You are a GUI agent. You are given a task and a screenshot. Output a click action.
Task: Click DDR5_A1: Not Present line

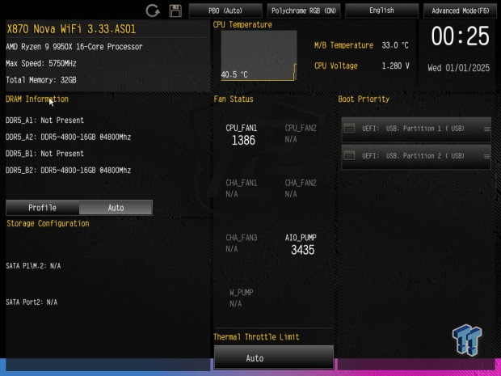[45, 120]
